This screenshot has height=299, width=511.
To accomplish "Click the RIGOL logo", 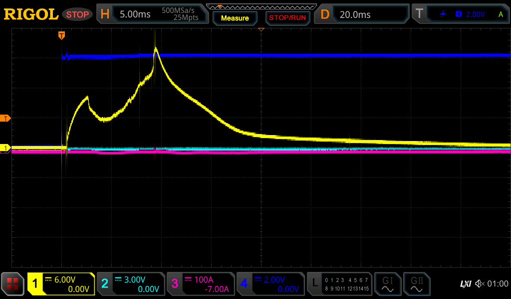I will click(31, 14).
